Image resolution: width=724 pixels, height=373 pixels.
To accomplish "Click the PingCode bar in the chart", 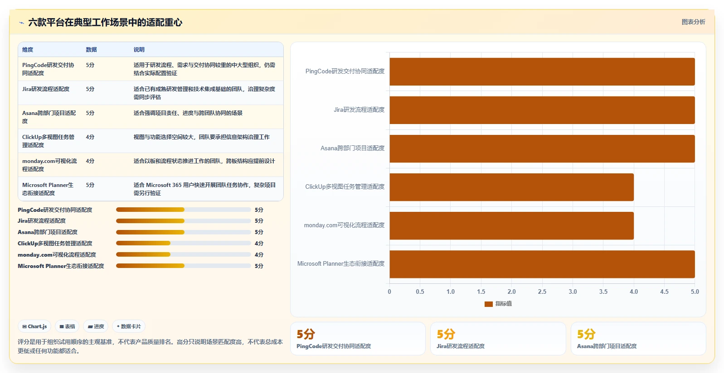I will tap(542, 72).
